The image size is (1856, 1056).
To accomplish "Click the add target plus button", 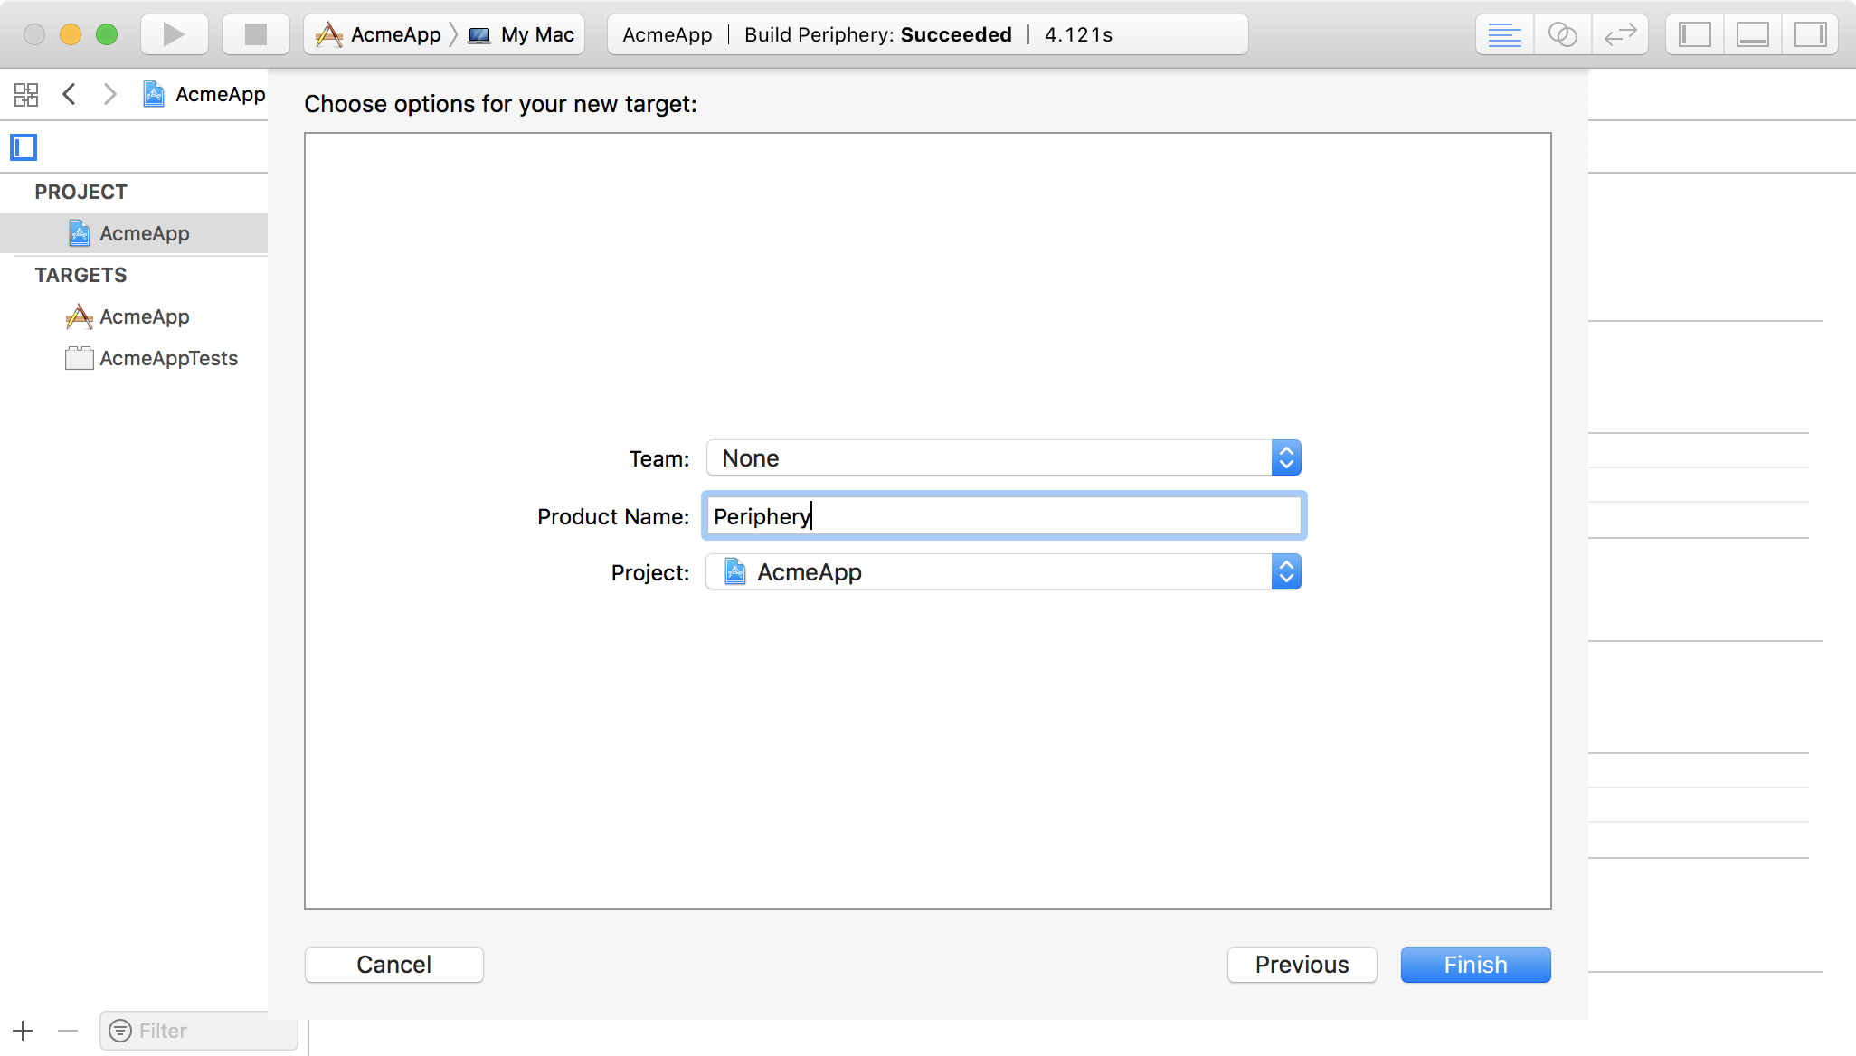I will [22, 1029].
